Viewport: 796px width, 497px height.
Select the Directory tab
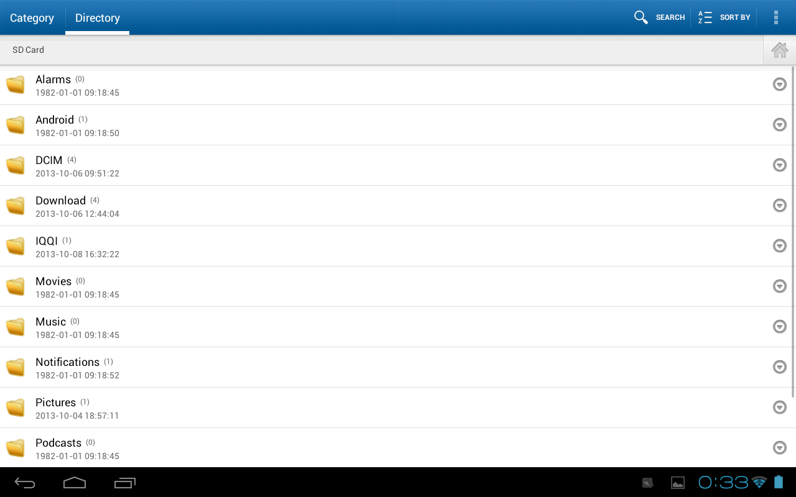coord(98,18)
